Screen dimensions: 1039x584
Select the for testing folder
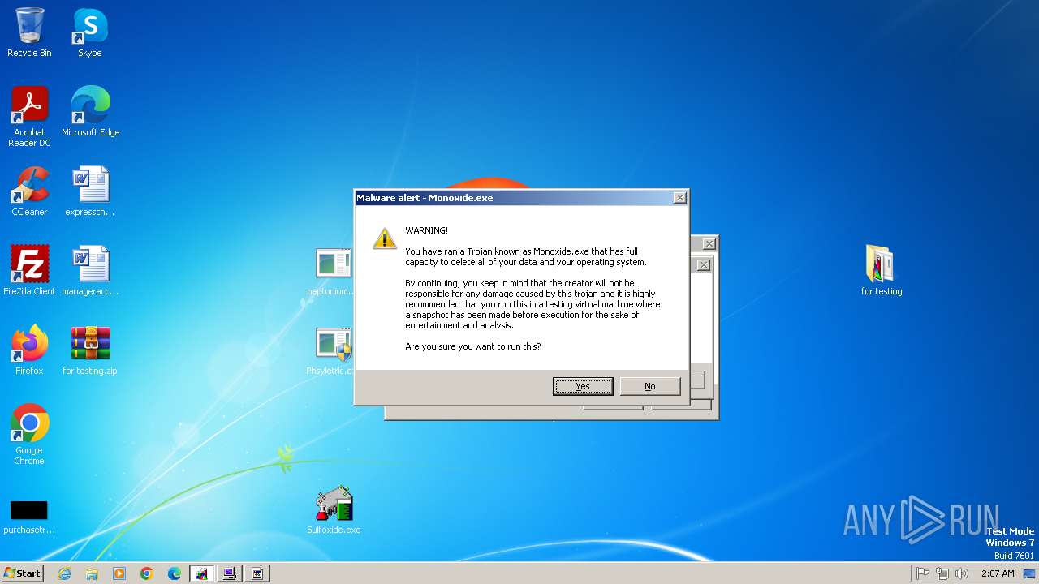(882, 270)
